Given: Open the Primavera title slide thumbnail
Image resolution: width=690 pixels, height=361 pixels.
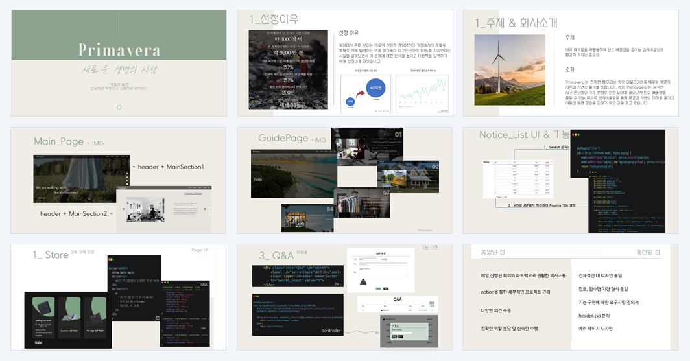Looking at the screenshot, I should pyautogui.click(x=119, y=64).
